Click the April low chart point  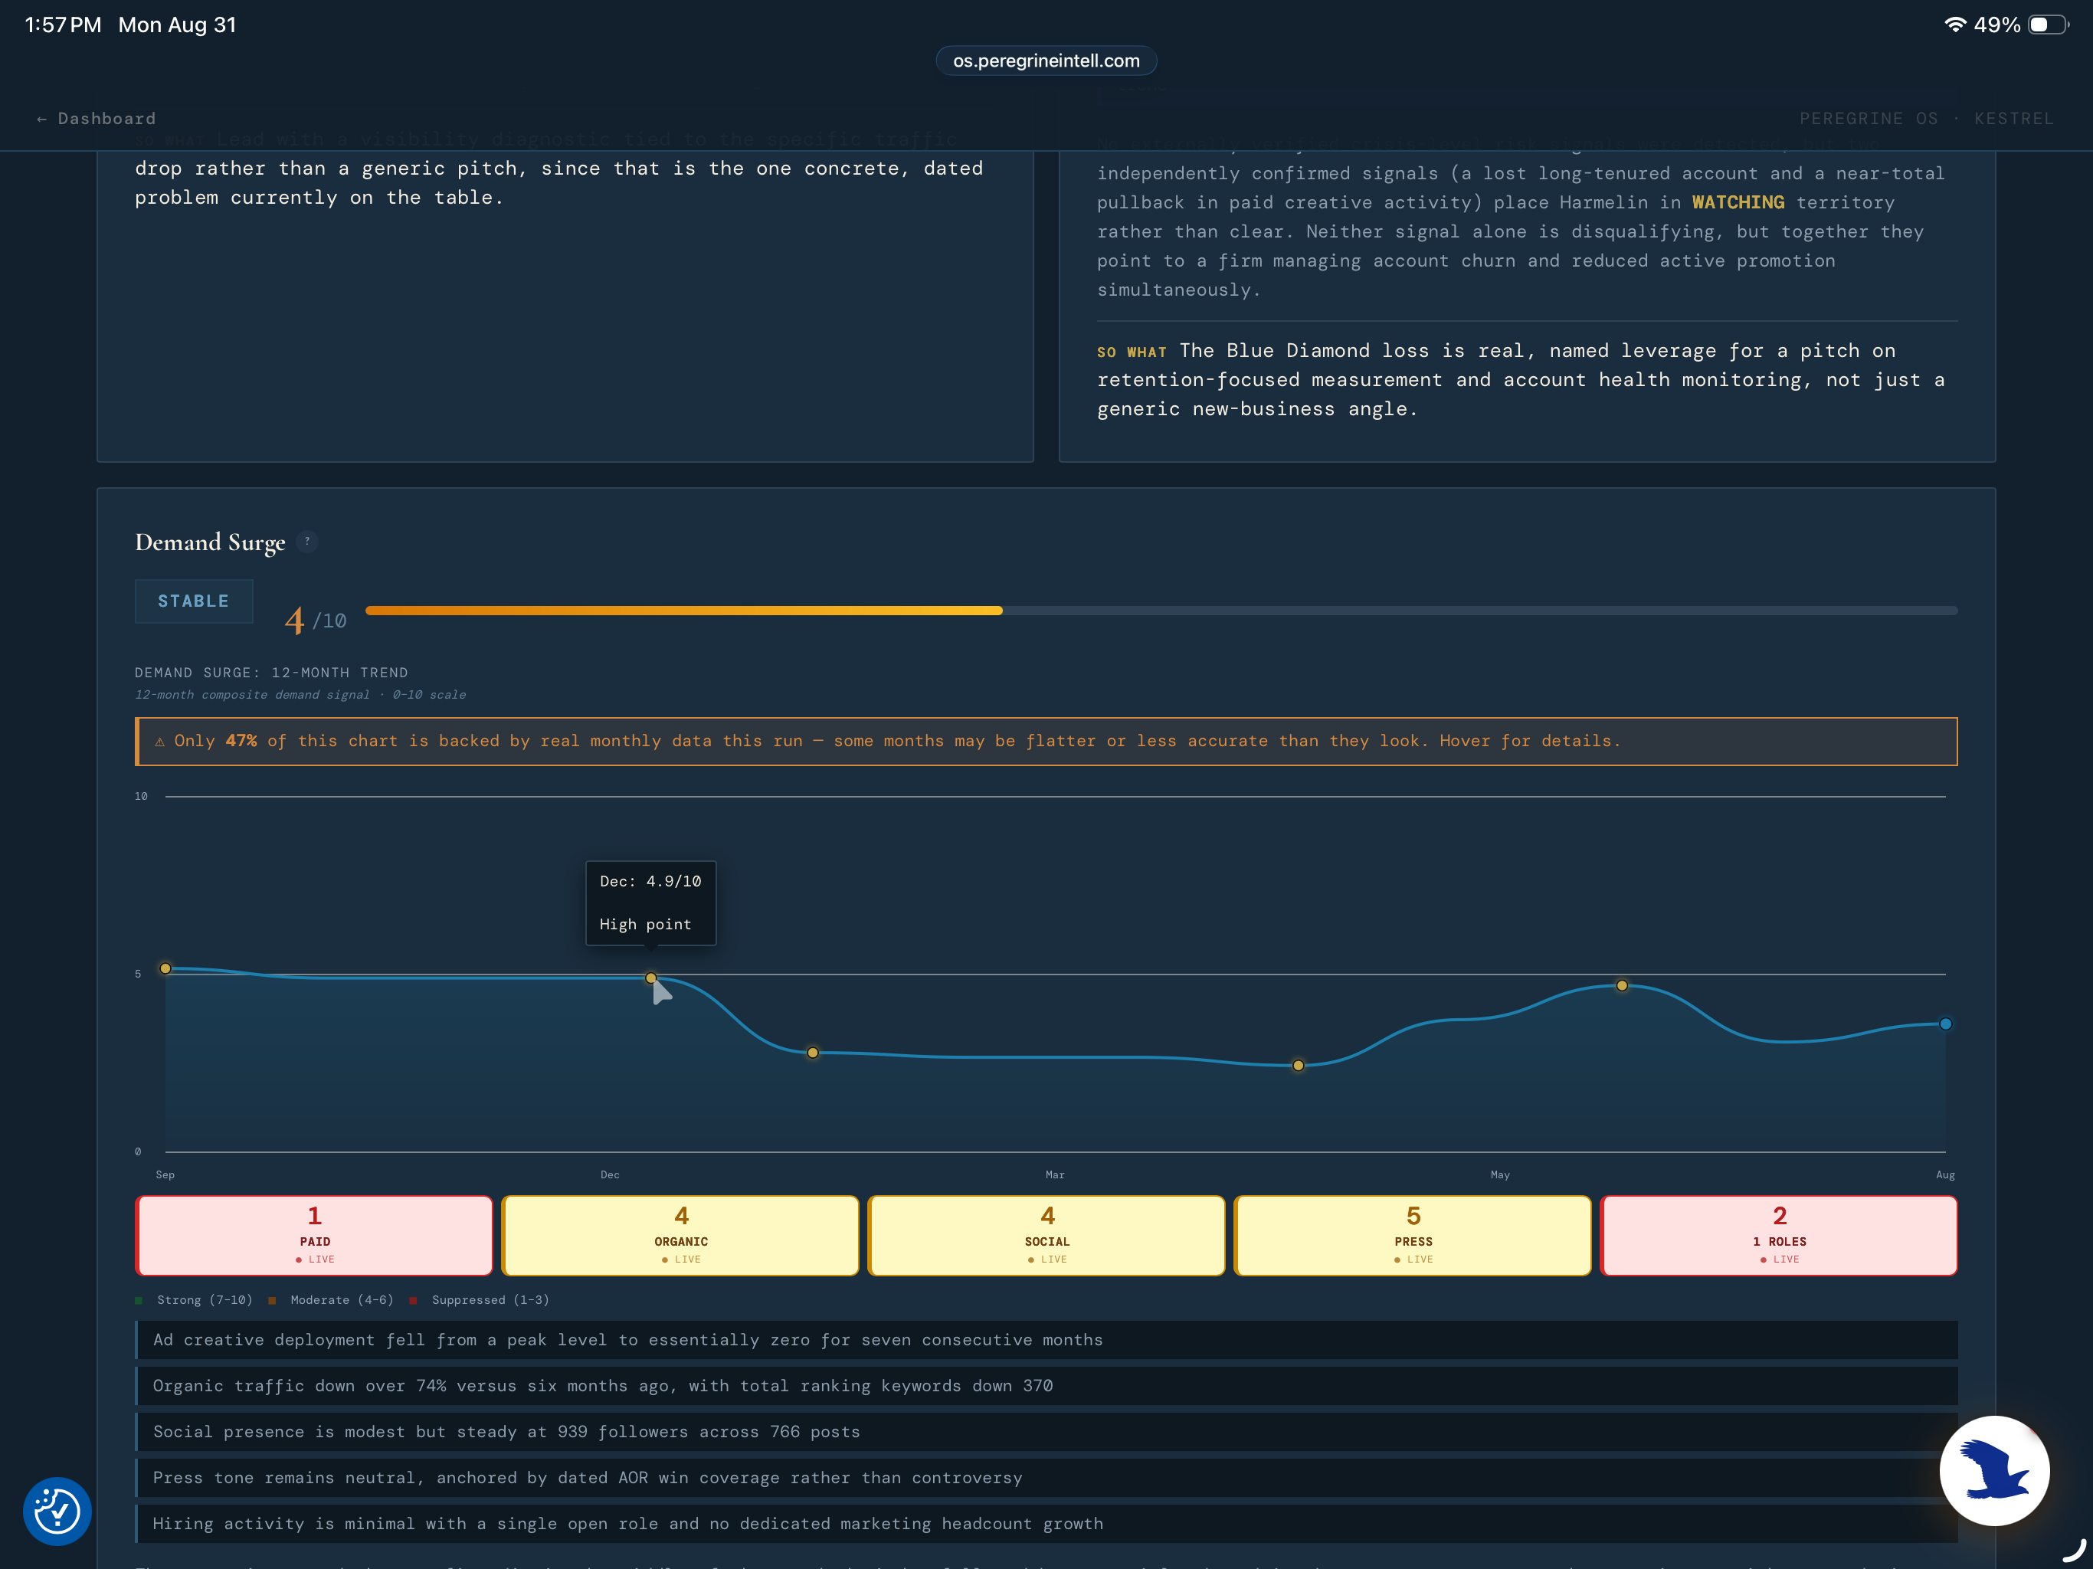pyautogui.click(x=1299, y=1066)
